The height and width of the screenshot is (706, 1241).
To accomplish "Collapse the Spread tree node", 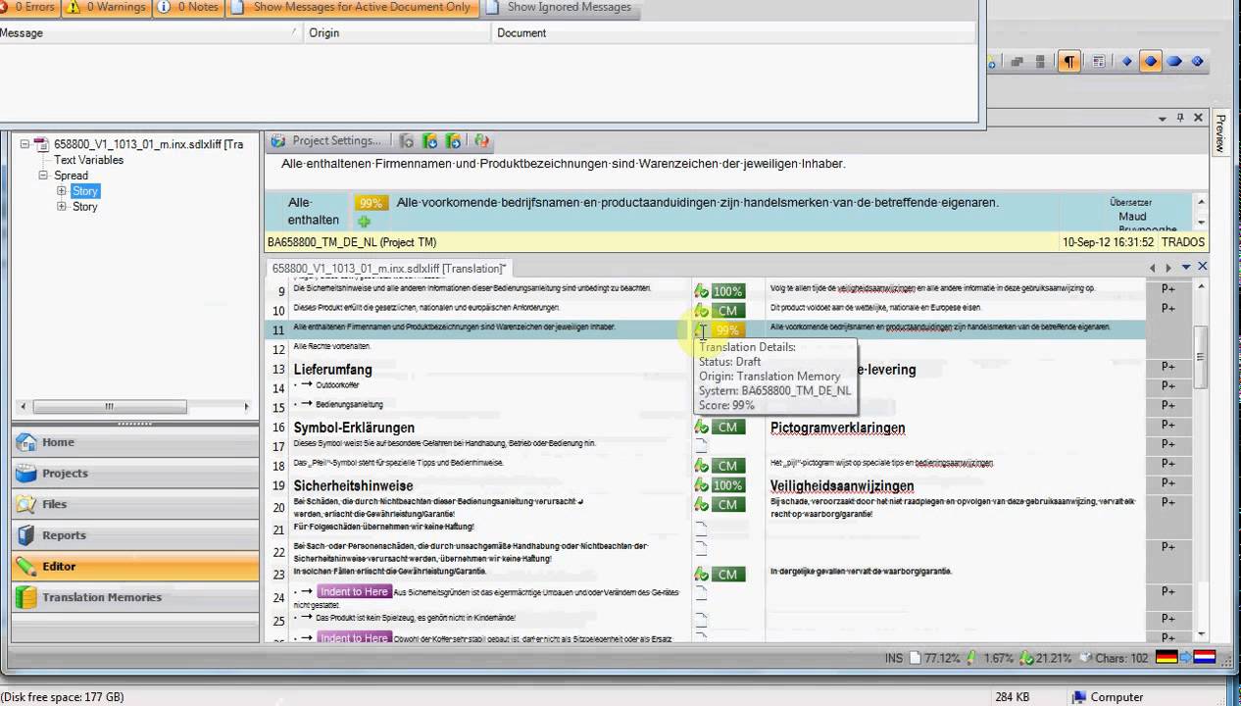I will [x=44, y=176].
